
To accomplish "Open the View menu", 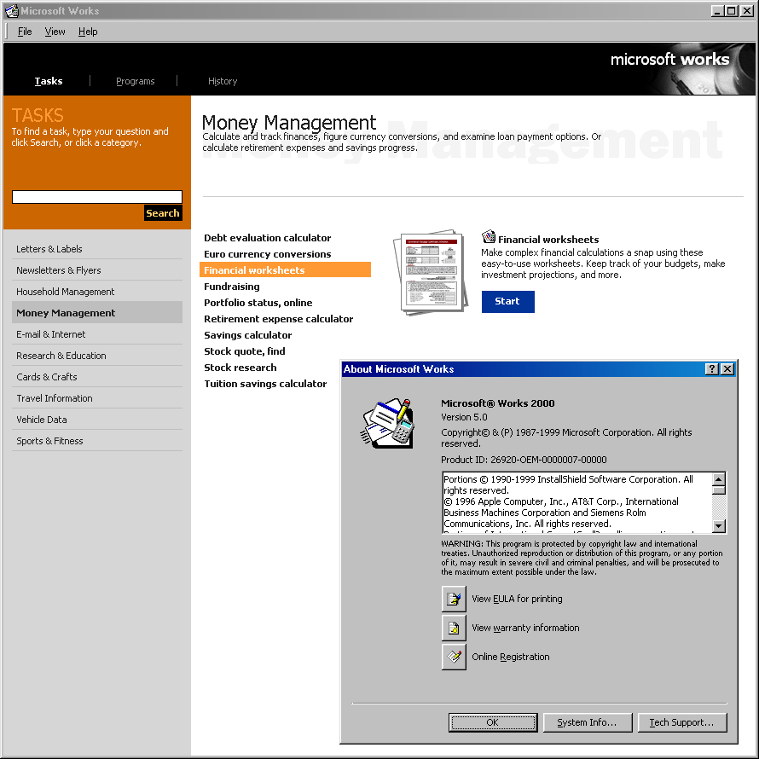I will click(x=55, y=32).
